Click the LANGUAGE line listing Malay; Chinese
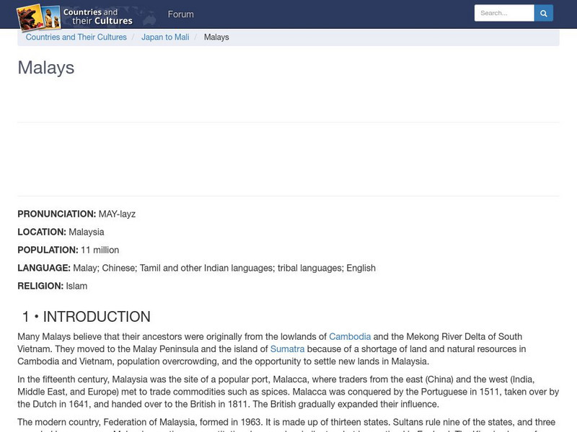 pyautogui.click(x=196, y=268)
